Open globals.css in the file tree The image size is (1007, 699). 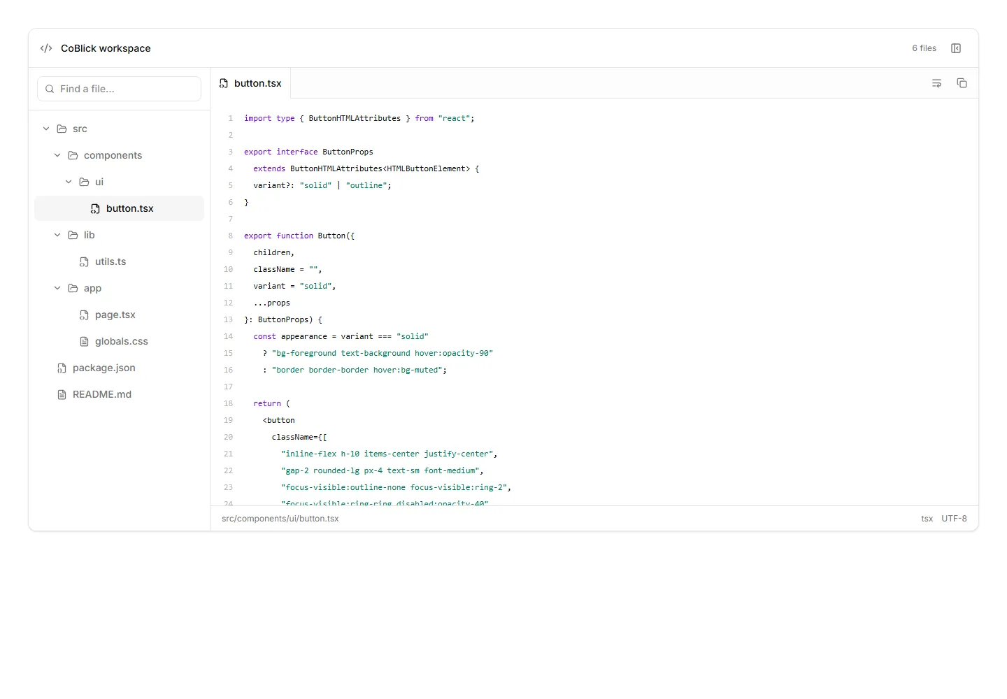(x=119, y=341)
